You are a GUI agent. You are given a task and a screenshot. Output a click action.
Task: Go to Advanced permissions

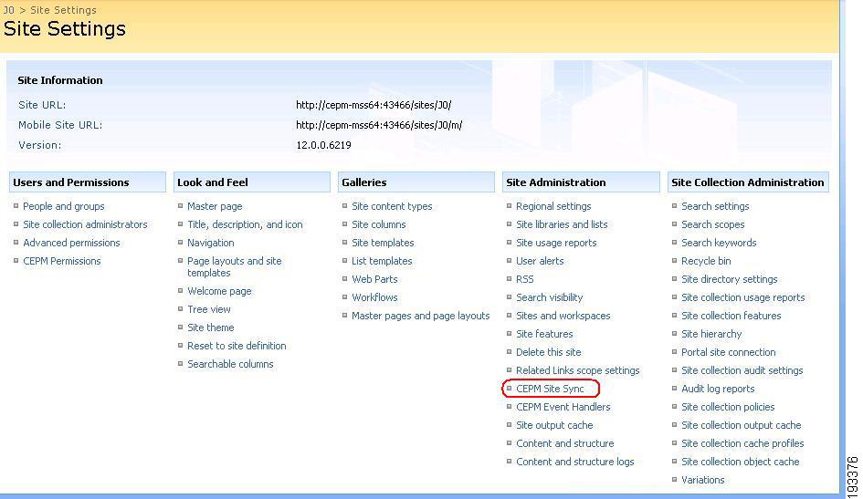tap(71, 243)
